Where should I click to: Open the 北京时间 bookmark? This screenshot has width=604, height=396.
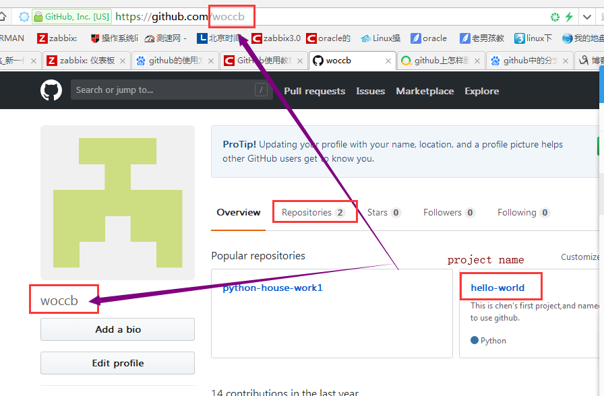pyautogui.click(x=219, y=38)
